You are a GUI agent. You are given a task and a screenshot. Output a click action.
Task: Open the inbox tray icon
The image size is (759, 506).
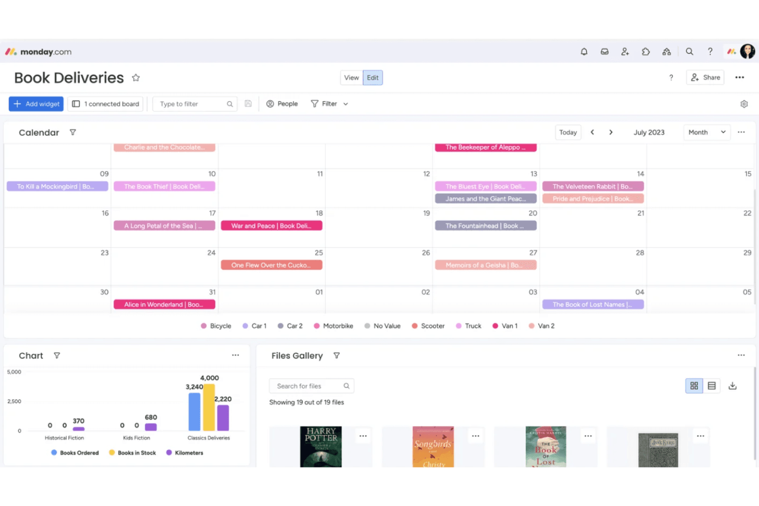(x=605, y=51)
